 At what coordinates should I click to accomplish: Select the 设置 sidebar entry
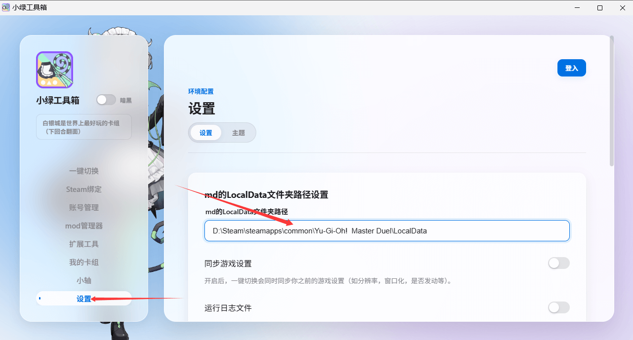click(x=83, y=298)
